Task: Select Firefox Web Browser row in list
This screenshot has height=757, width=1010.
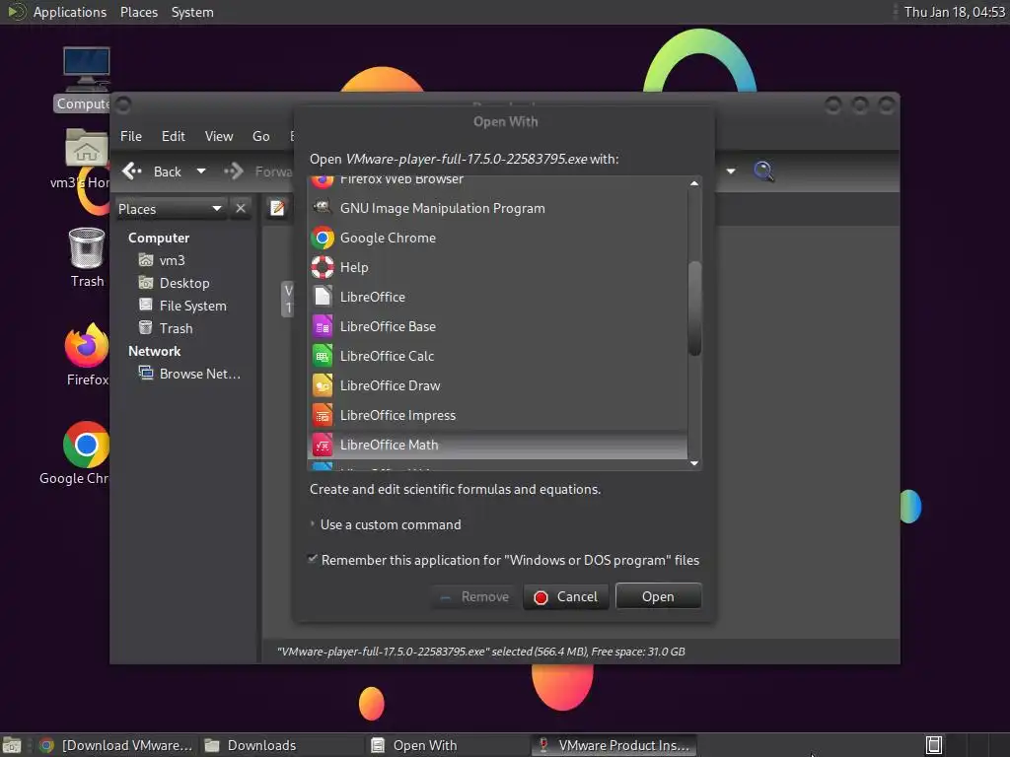Action: point(497,181)
